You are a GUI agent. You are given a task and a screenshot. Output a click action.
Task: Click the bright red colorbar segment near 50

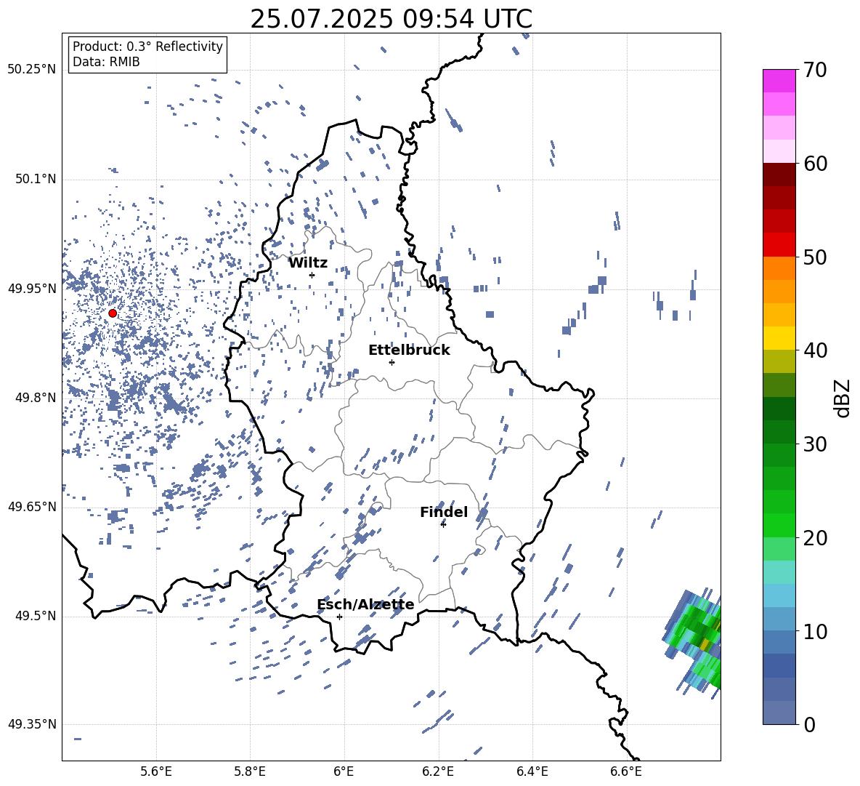(x=779, y=245)
